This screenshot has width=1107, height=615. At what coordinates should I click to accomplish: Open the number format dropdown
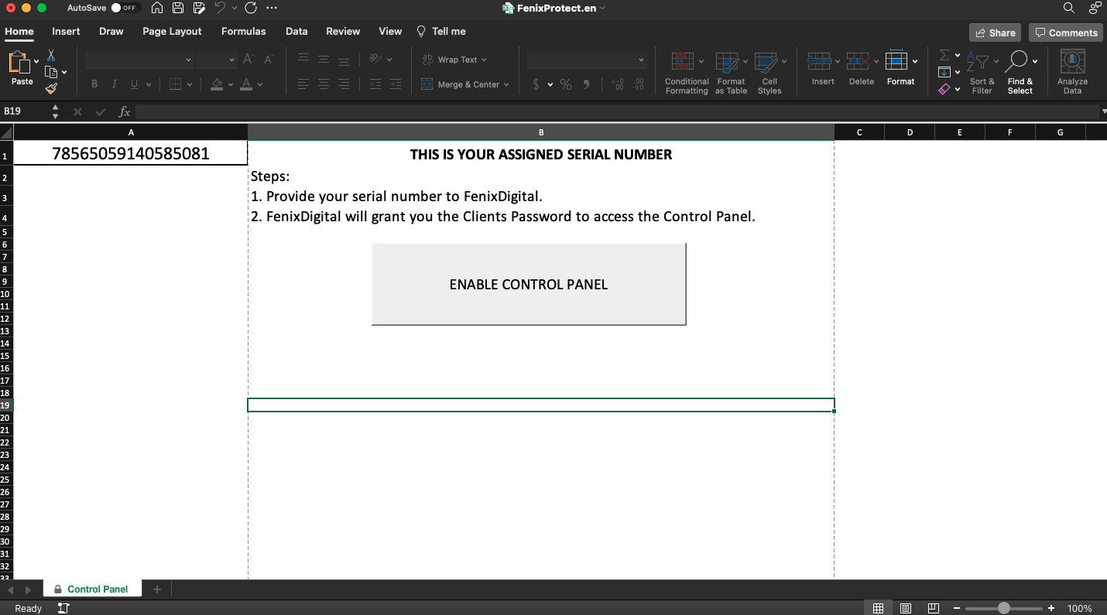pyautogui.click(x=641, y=60)
